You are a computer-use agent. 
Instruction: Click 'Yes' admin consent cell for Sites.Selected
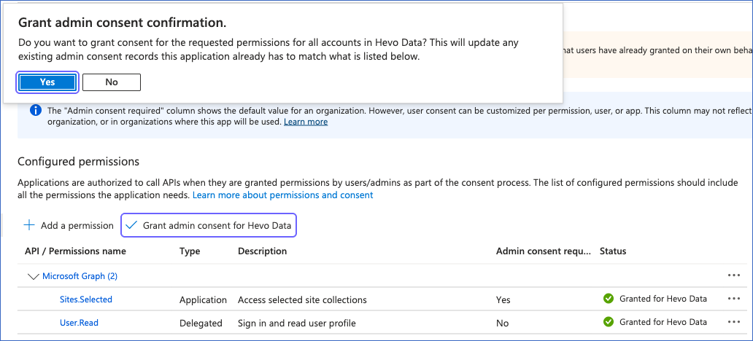503,299
